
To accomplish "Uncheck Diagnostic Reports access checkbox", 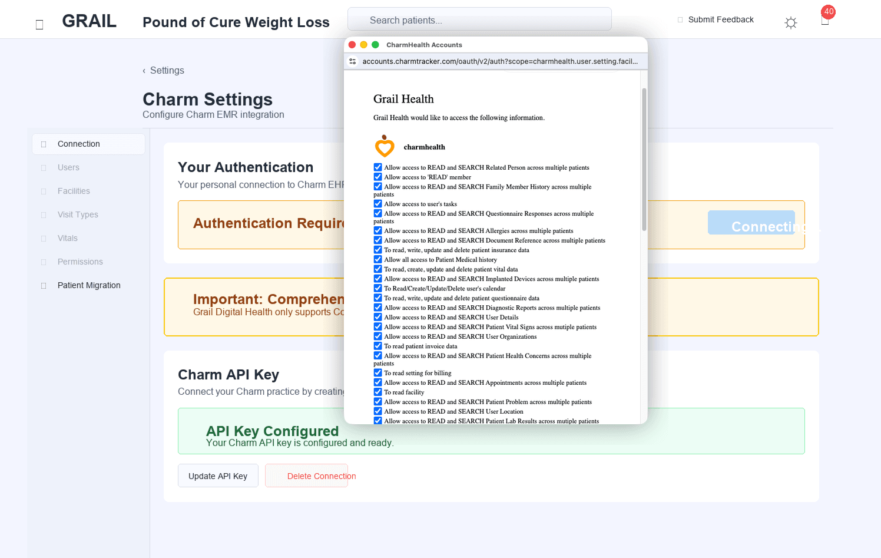I will 378,308.
